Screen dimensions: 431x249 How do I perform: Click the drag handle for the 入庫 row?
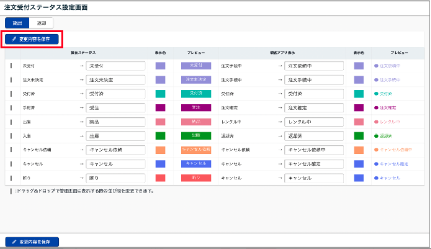10,136
